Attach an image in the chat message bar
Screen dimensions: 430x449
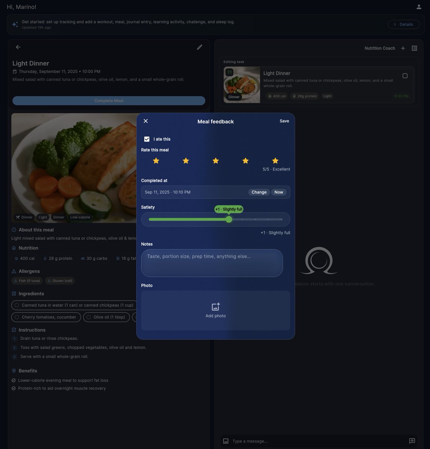click(x=225, y=441)
